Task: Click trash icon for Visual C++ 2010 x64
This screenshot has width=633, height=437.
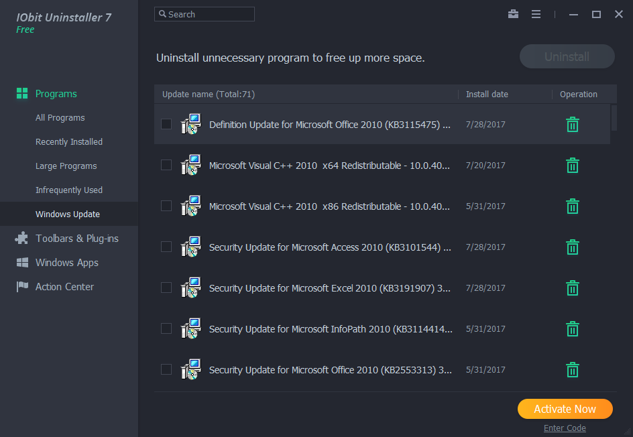Action: 572,166
